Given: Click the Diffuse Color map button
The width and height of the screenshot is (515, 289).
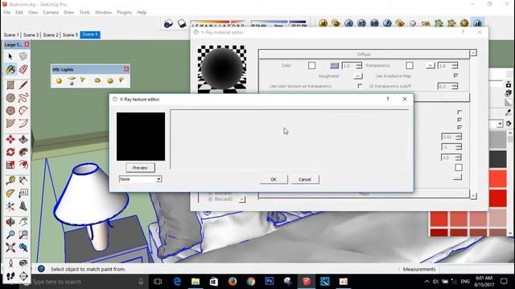Looking at the screenshot, I should tap(335, 66).
